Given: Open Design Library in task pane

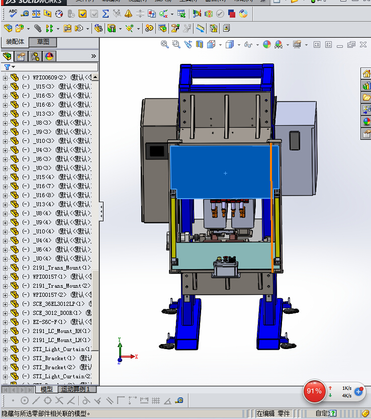Looking at the screenshot, I should pos(366,86).
